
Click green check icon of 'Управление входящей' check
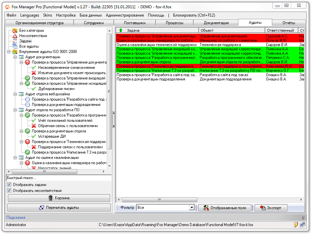(28, 78)
